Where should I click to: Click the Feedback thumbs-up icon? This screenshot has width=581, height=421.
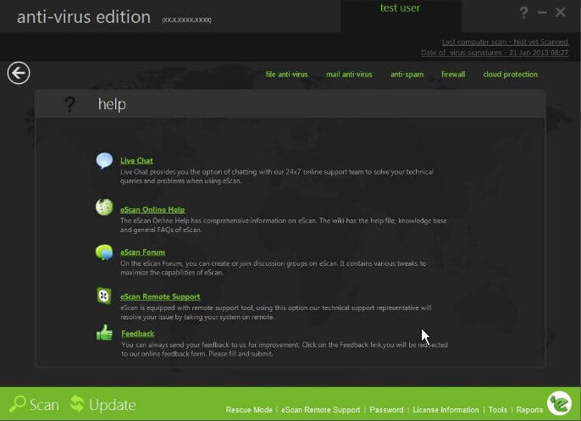pyautogui.click(x=104, y=332)
